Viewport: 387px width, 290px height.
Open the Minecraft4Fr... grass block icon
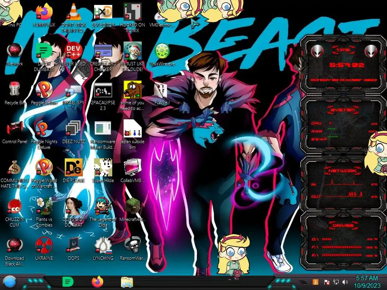[132, 206]
